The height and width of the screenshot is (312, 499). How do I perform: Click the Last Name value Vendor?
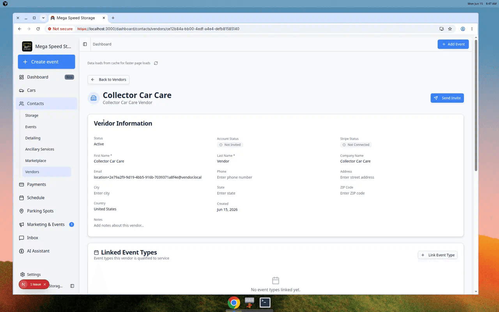[223, 161]
